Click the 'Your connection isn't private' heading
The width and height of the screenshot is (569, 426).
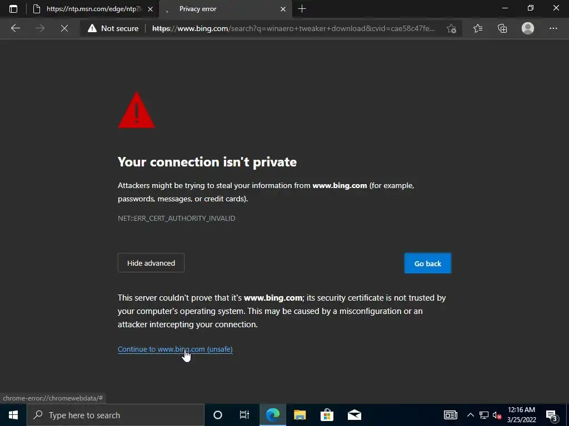(x=207, y=162)
